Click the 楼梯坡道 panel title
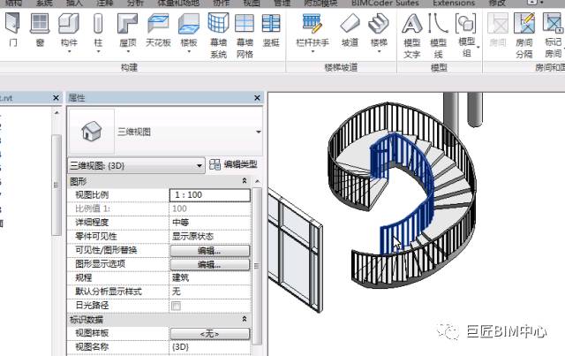 point(341,67)
